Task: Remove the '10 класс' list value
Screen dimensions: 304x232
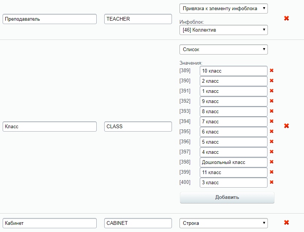Action: [x=272, y=71]
